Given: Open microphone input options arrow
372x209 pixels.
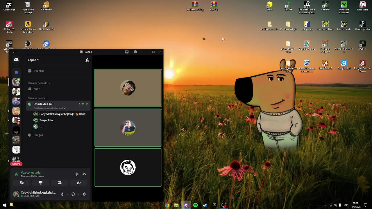Looking at the screenshot, I should (x=67, y=194).
